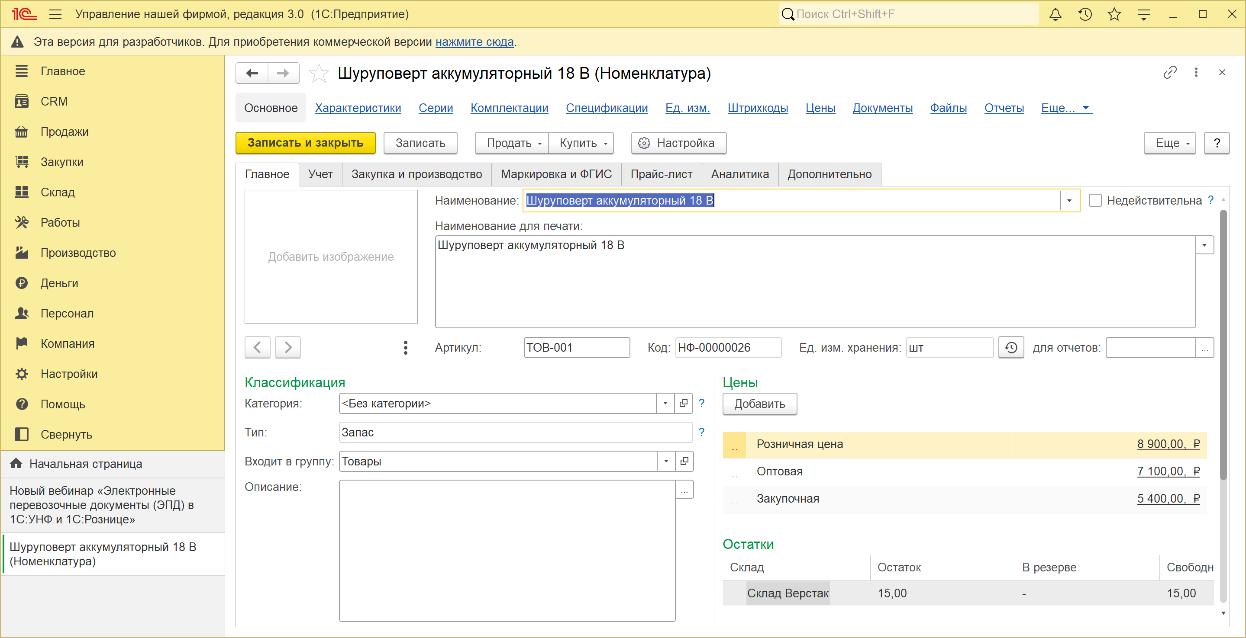Copy link to this item via chain icon
Viewport: 1246px width, 638px height.
[1169, 73]
